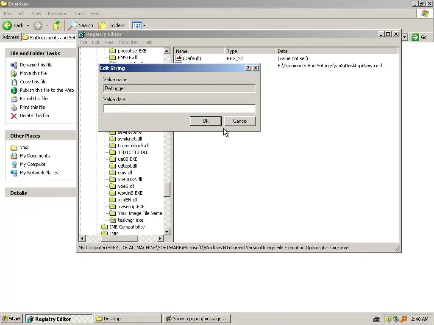The height and width of the screenshot is (325, 434).
Task: Click the red X Delete this file icon
Action: 14,116
